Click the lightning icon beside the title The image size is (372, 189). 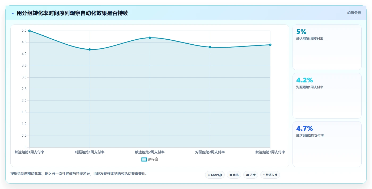[13, 13]
